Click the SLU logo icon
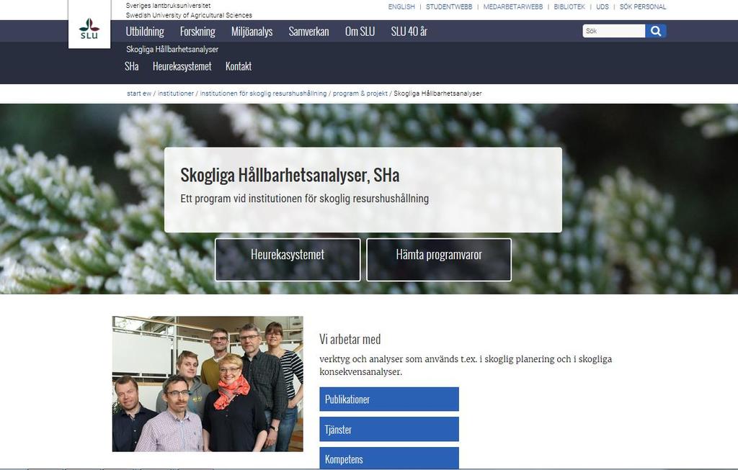This screenshot has width=738, height=470. (x=89, y=28)
